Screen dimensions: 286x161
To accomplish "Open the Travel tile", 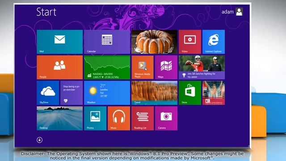I will (x=154, y=93).
